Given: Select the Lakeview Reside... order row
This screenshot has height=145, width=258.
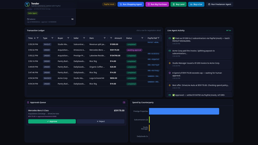Looking at the screenshot, I should click(94, 55).
